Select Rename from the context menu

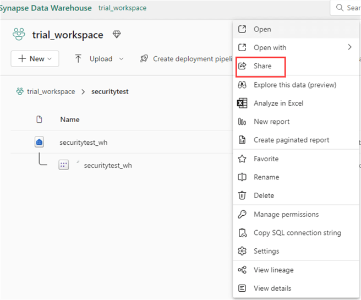(266, 177)
